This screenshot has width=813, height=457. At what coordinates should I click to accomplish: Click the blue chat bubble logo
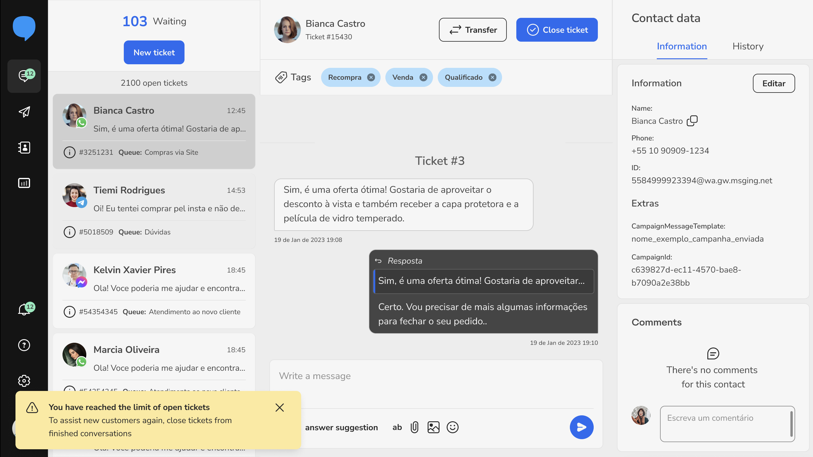point(24,28)
